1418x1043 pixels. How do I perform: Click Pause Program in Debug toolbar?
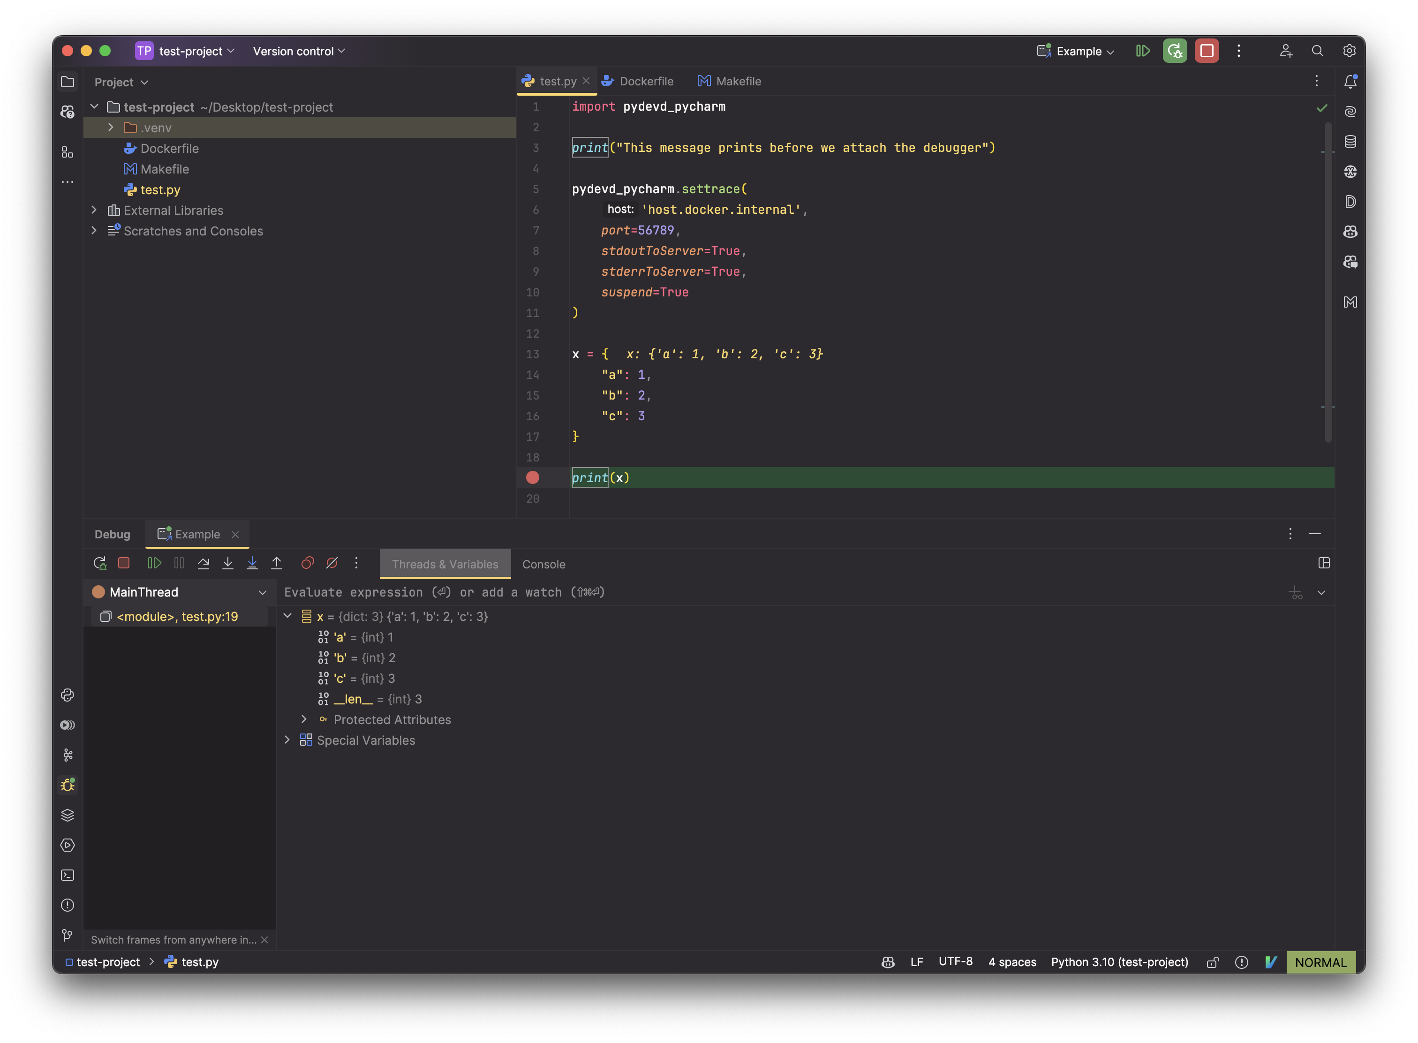pos(179,563)
